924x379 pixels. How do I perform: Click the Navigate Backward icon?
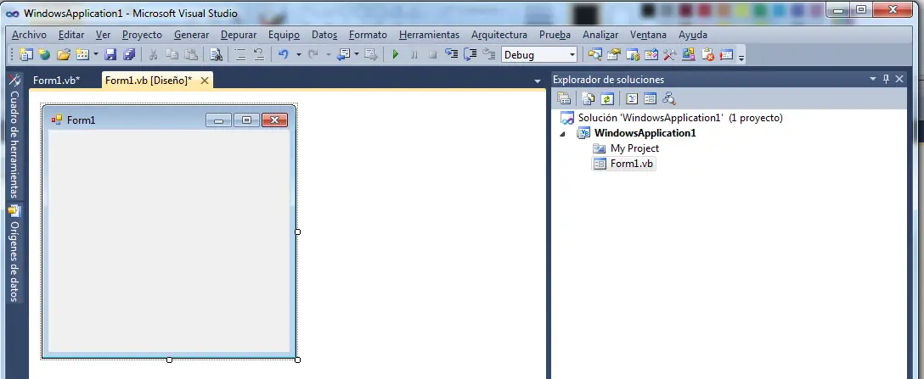tap(344, 55)
